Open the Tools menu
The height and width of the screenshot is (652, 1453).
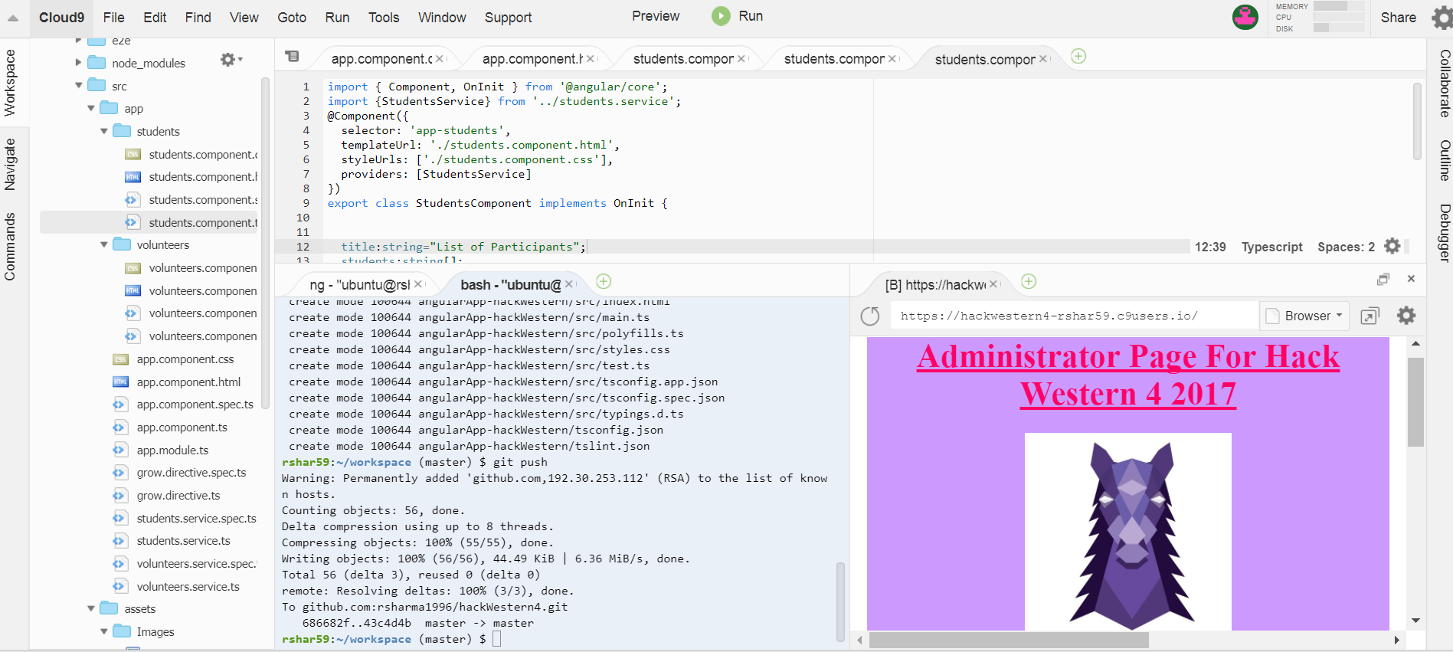[384, 18]
